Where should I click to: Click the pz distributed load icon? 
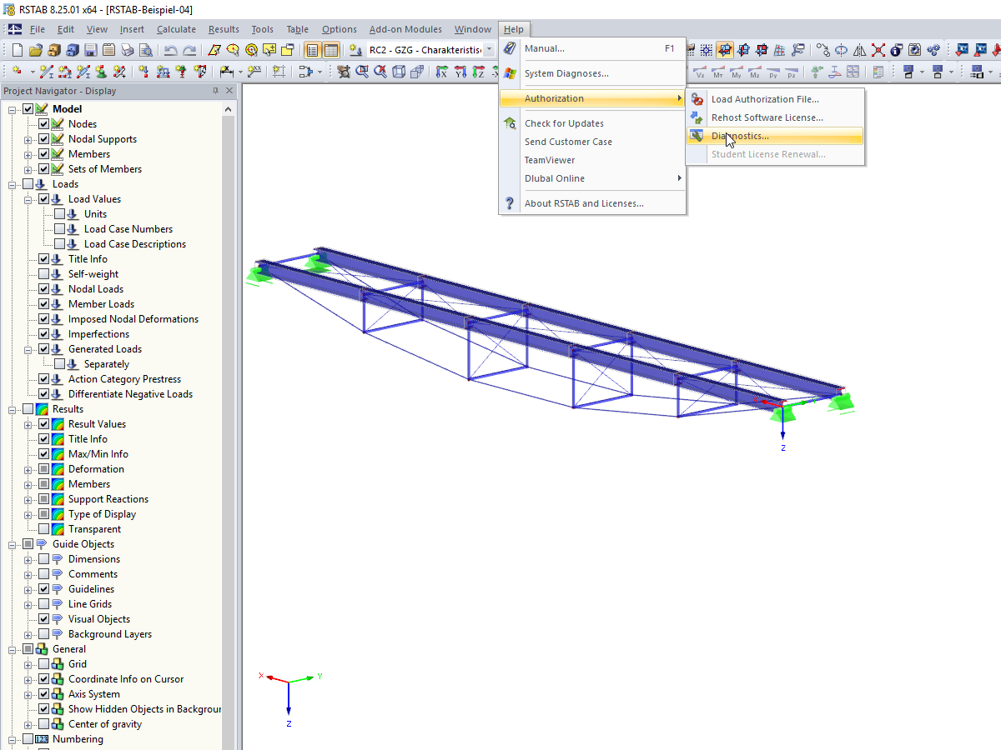(792, 72)
